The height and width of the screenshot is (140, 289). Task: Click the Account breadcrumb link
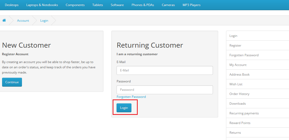pyautogui.click(x=23, y=20)
